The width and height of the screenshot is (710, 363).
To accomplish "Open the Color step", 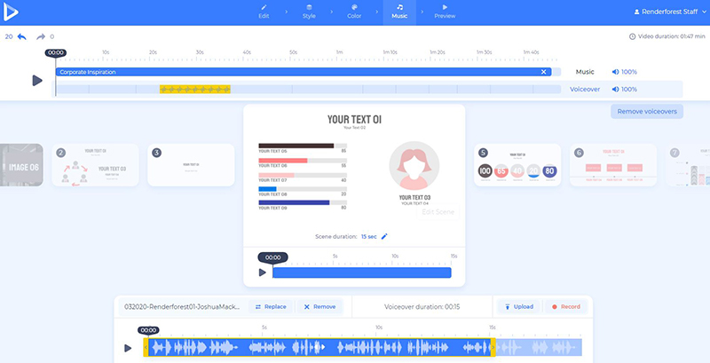I will tap(354, 12).
